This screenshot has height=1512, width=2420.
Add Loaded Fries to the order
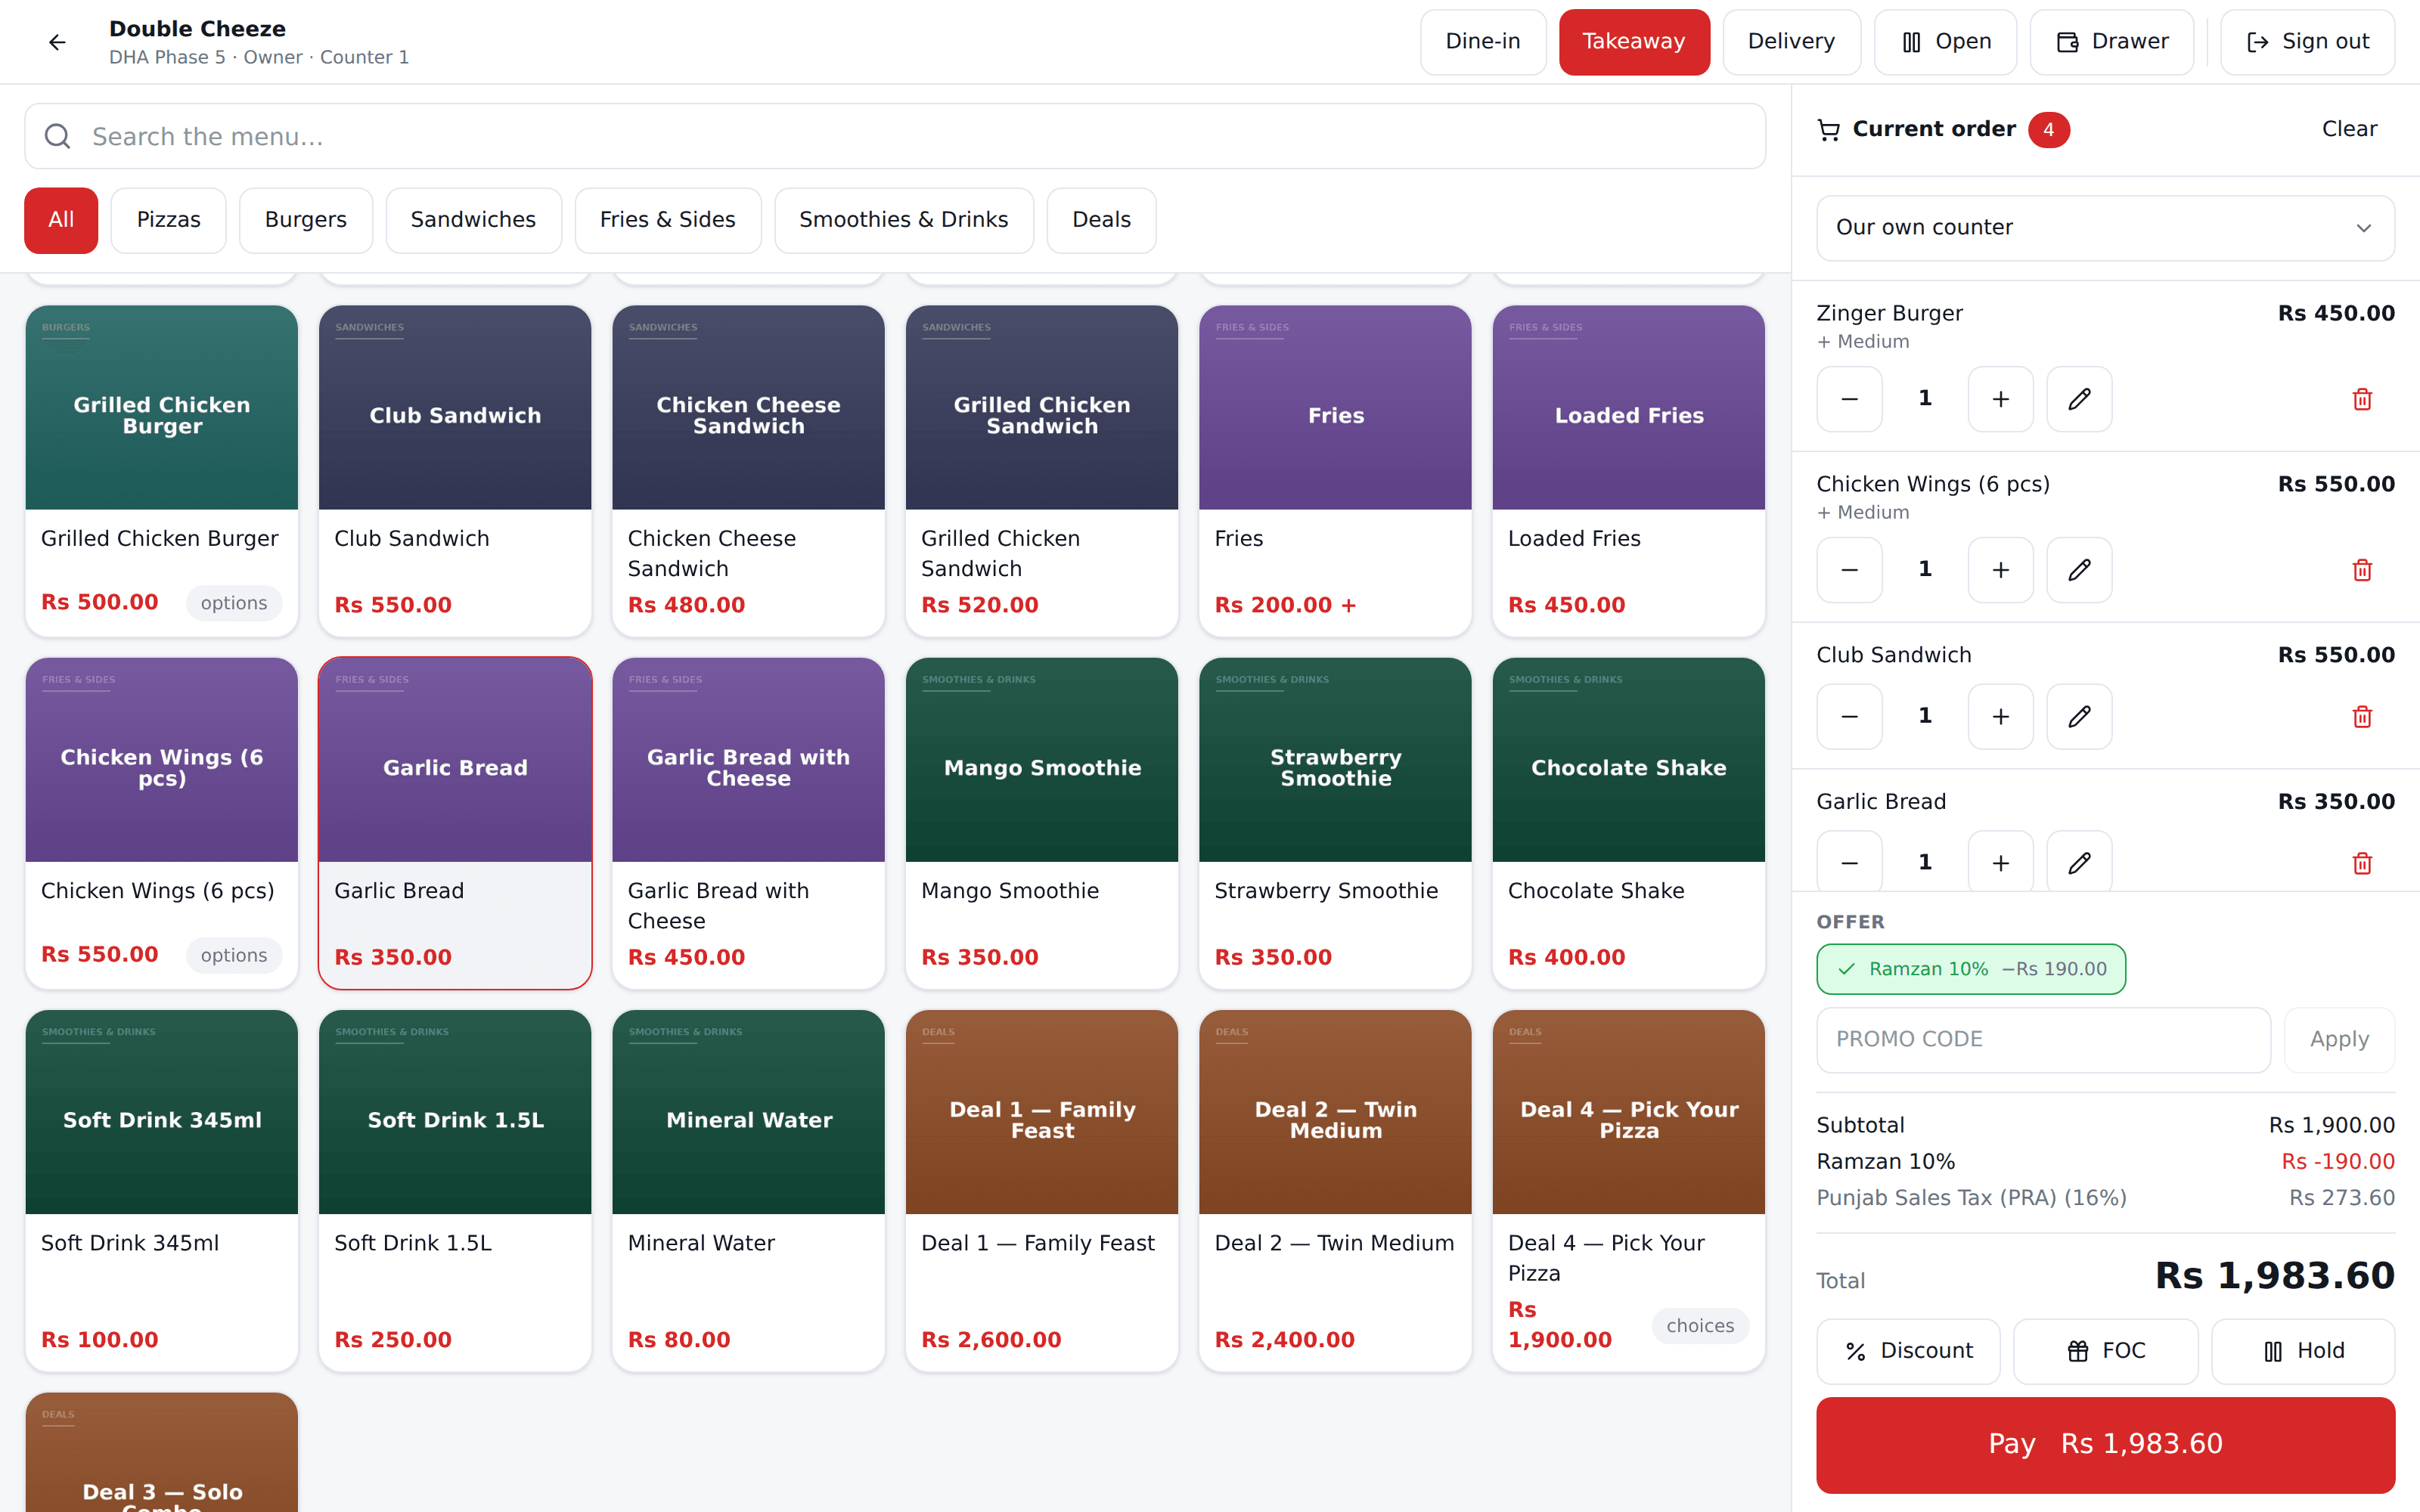coord(1628,471)
